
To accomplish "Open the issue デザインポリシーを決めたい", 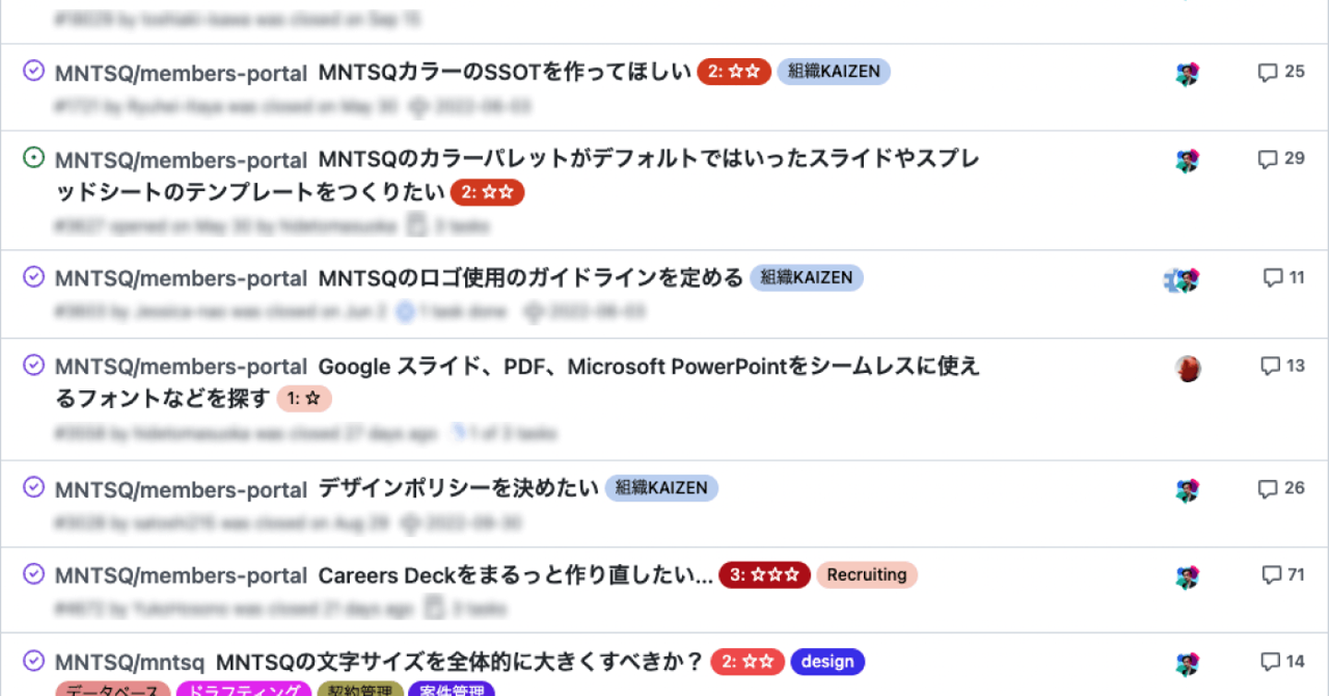I will [x=459, y=488].
